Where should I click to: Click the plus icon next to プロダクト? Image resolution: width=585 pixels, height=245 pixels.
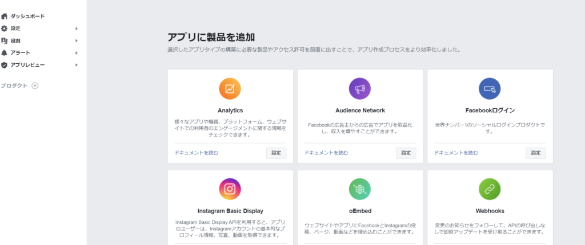35,86
